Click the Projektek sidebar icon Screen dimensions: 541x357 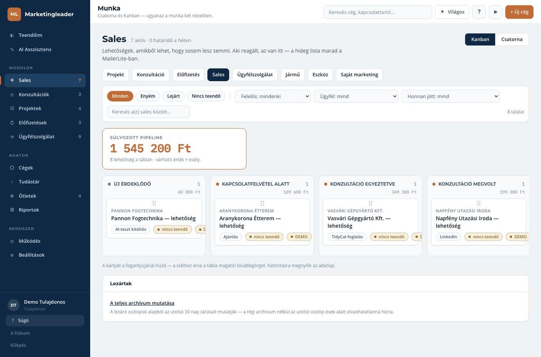[12, 108]
